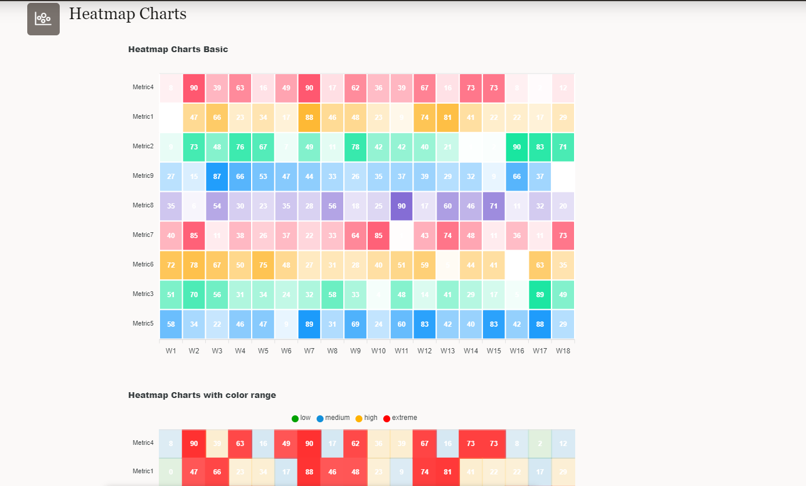The width and height of the screenshot is (806, 486).
Task: Click the W18 axis label
Action: click(x=562, y=350)
